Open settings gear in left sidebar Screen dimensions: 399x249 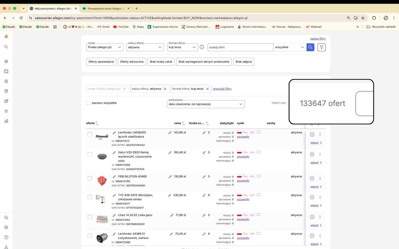6,227
